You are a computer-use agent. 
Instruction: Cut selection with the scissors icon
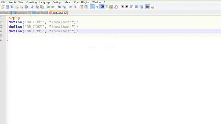coord(32,7)
